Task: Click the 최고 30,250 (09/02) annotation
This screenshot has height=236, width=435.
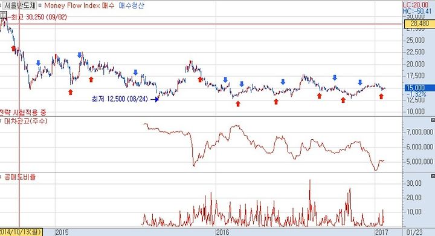Action: point(39,17)
